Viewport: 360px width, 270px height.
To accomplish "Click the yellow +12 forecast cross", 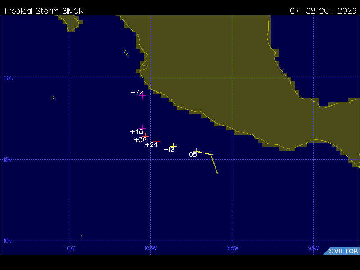I will [x=173, y=146].
